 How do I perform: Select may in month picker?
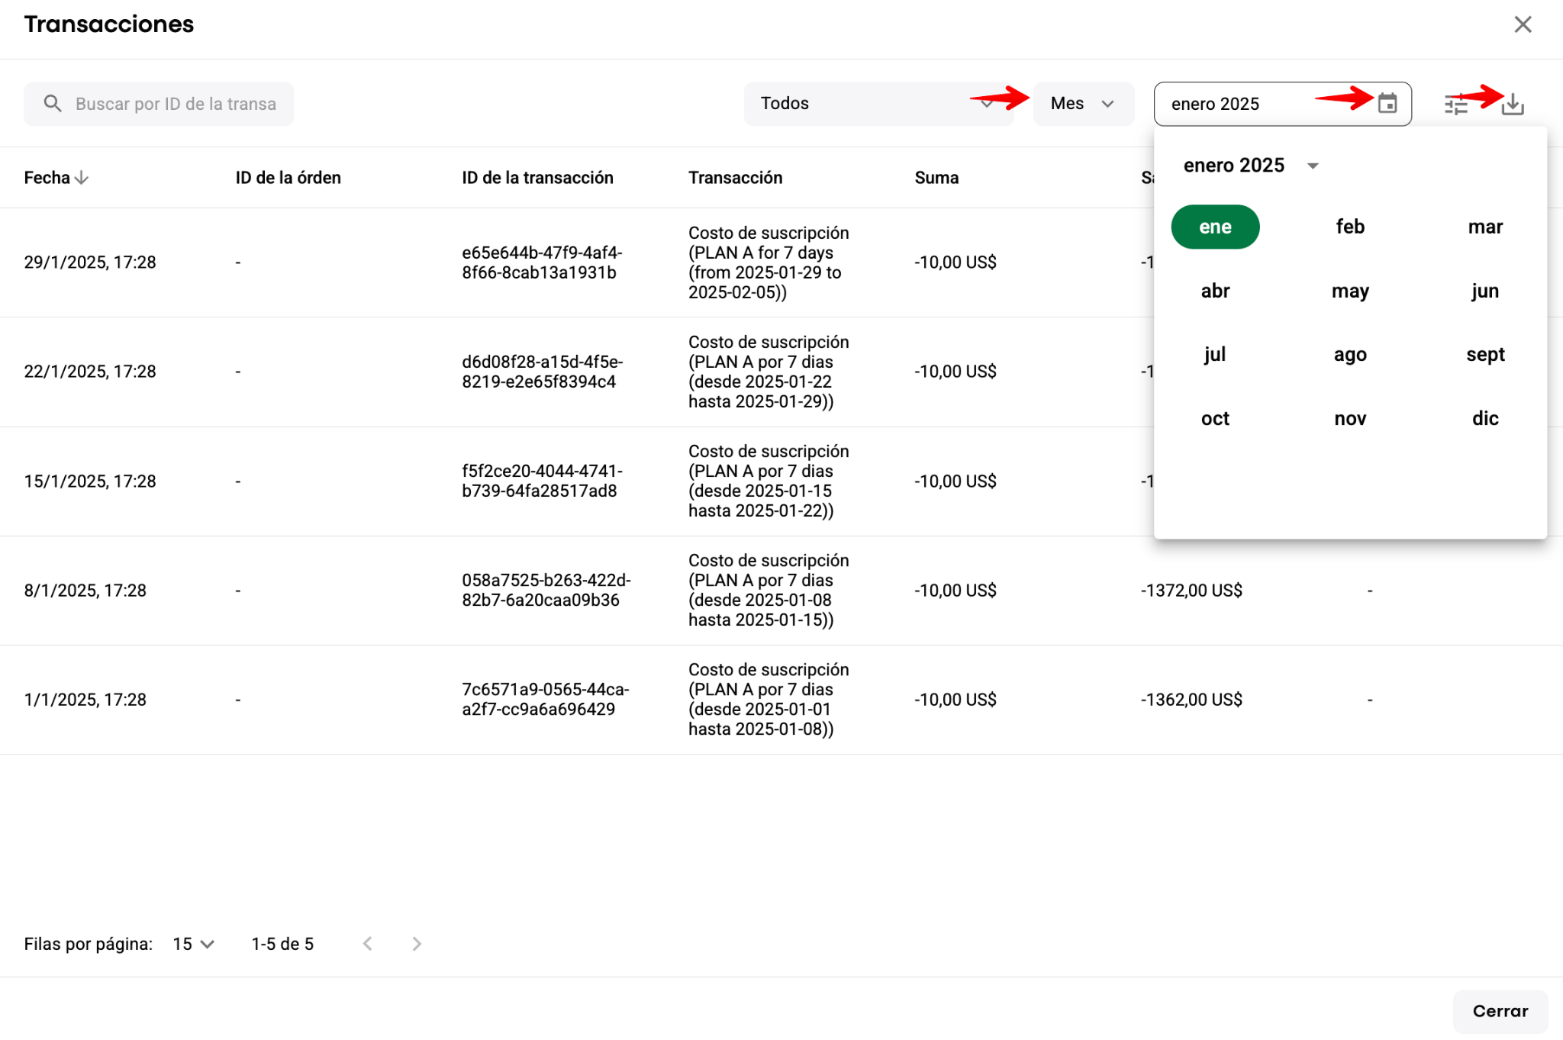[x=1349, y=291]
